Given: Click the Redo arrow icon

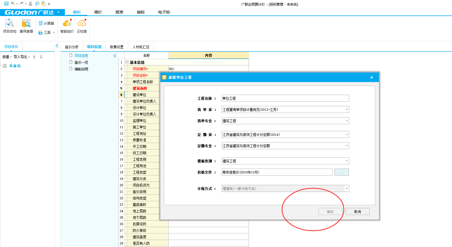Looking at the screenshot, I should click(22, 4).
